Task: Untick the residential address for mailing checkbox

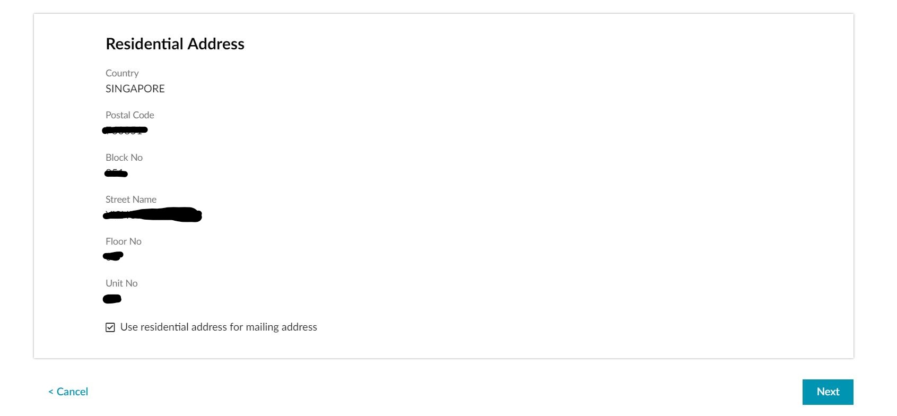Action: pos(110,327)
